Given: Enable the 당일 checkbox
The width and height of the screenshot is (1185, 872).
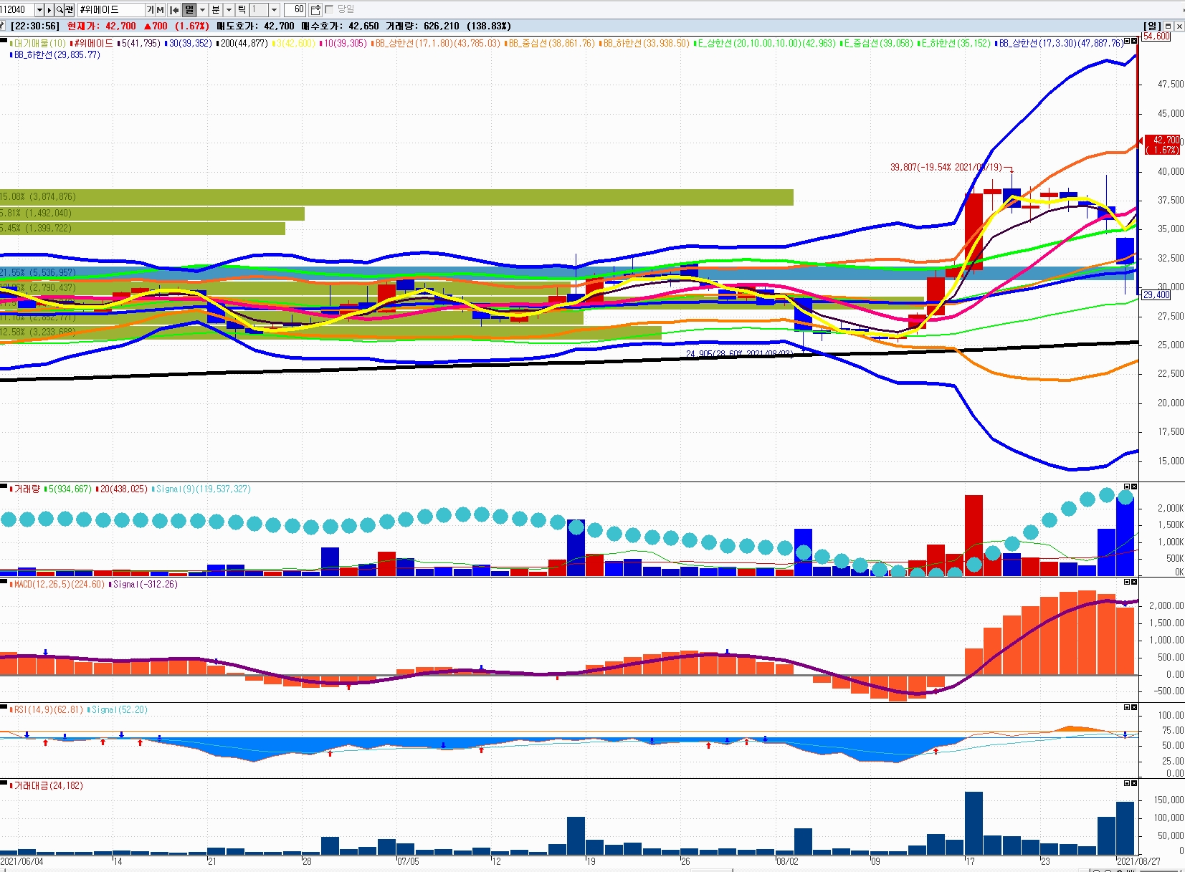Looking at the screenshot, I should tap(330, 9).
